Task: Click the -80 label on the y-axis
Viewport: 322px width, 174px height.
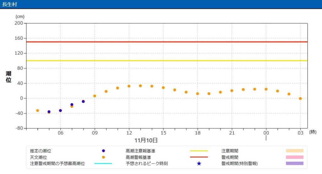Action: (19, 128)
